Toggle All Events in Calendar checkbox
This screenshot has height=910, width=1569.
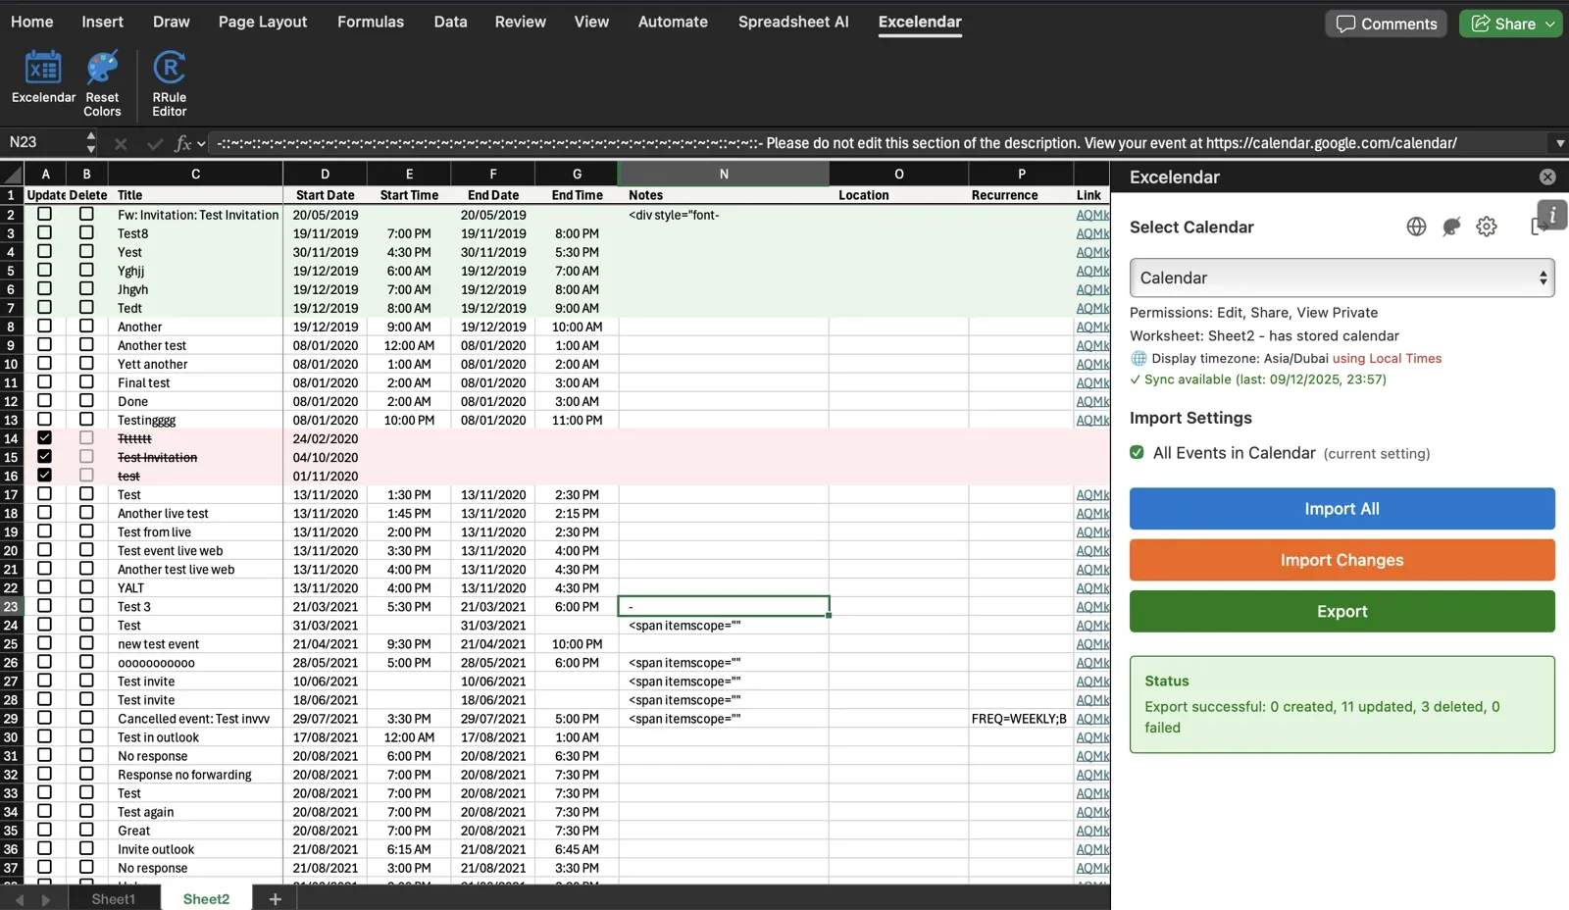pos(1137,452)
